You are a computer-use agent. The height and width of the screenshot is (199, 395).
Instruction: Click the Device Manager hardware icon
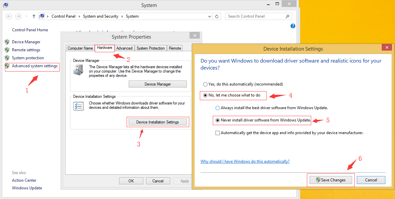point(78,70)
